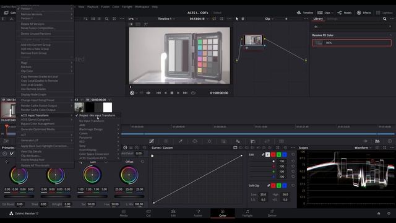396x223 pixels.
Task: Open Clip mode dropdown above node graph
Action: (x=269, y=19)
